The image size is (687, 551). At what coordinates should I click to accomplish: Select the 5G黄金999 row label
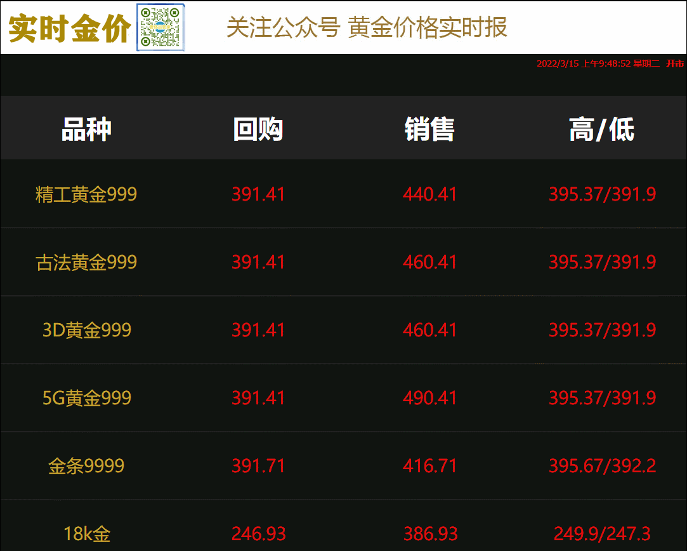pos(86,398)
